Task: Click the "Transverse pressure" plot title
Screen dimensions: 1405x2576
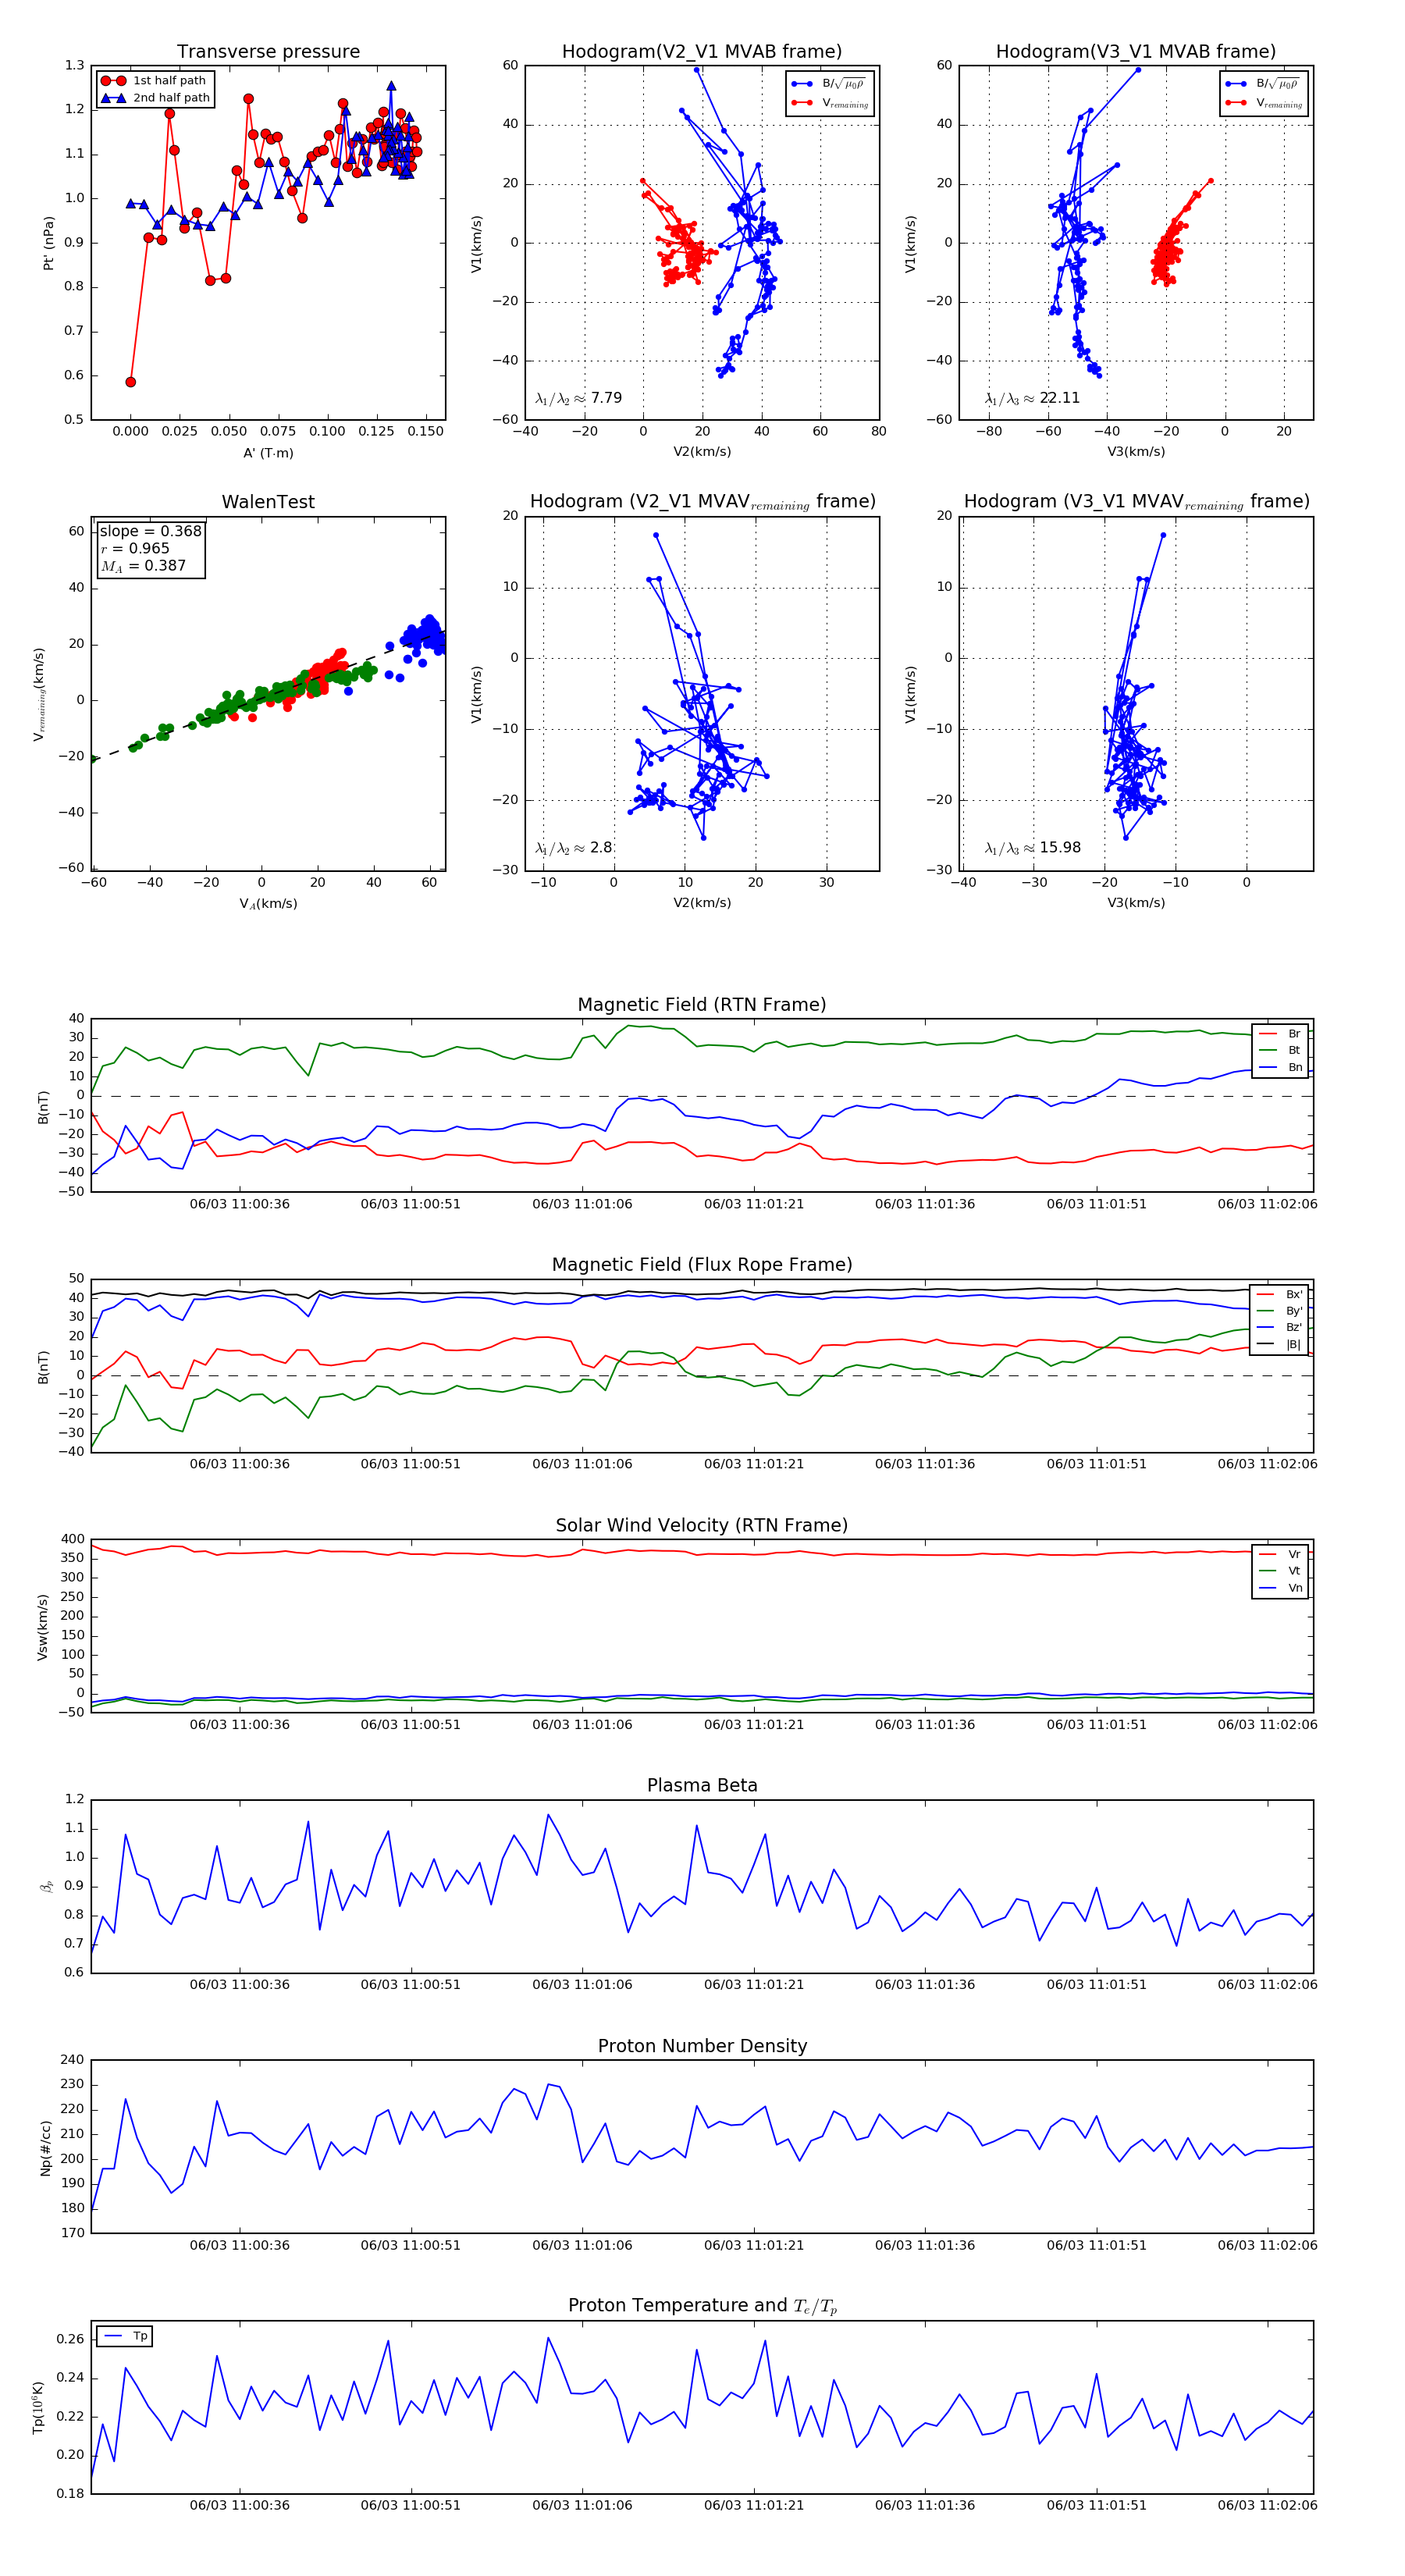Action: coord(268,52)
